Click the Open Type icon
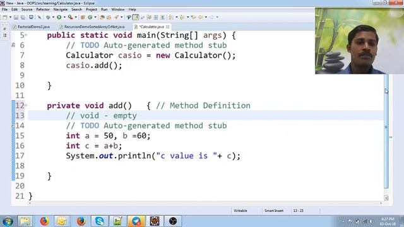Viewport: 404px width, 227px height. (102, 17)
